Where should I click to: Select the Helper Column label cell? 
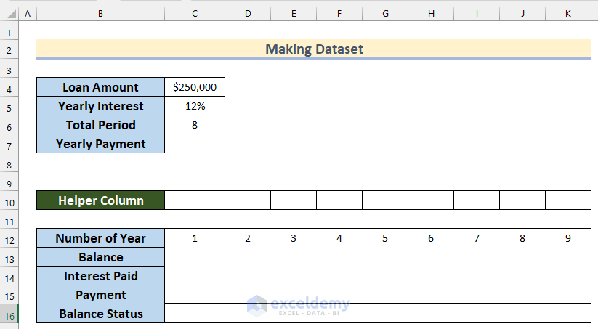100,200
